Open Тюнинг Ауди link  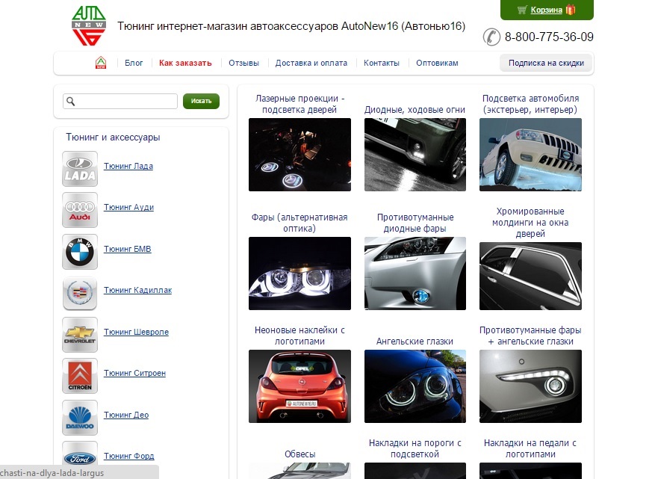pyautogui.click(x=128, y=207)
